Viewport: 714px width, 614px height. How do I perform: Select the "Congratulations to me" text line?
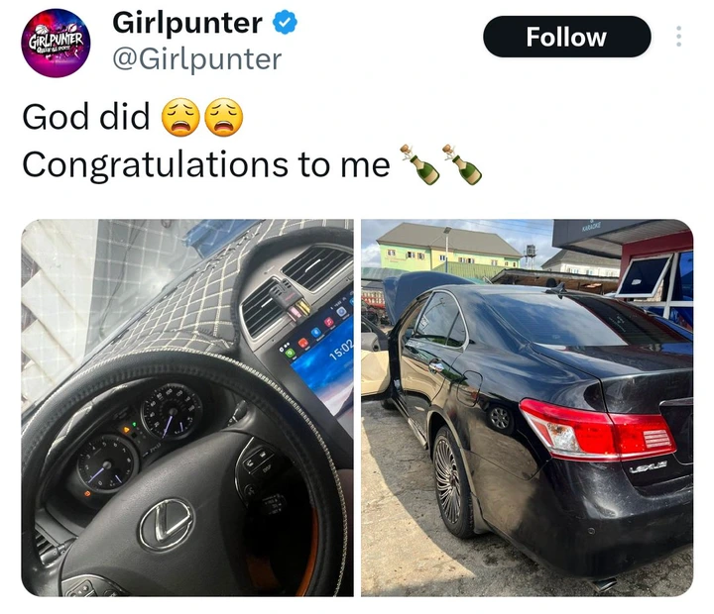pyautogui.click(x=206, y=164)
